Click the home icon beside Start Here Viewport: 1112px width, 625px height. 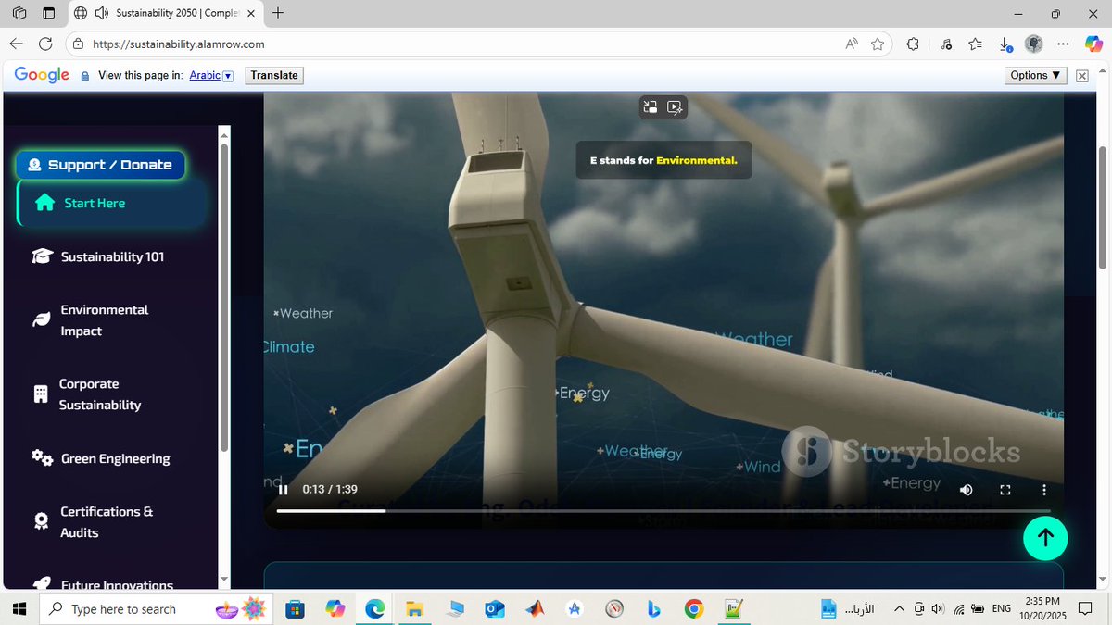click(x=44, y=203)
